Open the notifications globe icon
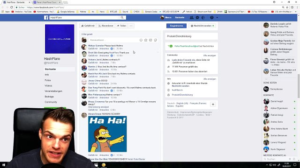The width and height of the screenshot is (300, 168). tap(203, 18)
